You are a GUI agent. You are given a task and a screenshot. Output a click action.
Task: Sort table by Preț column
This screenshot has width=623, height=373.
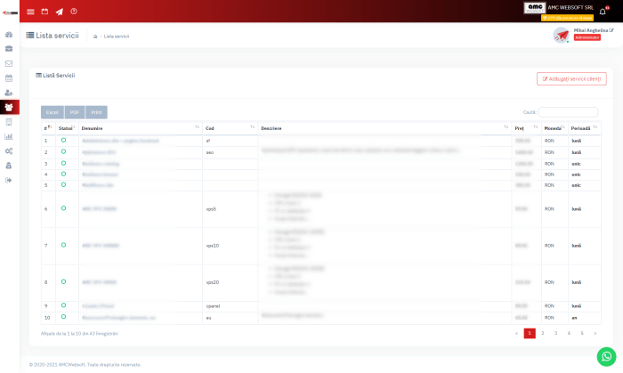tap(526, 128)
